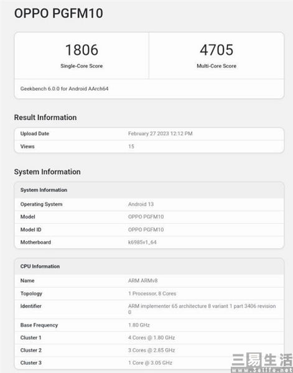Select the date February 27 2023 12:12 PM
Screen dimensions: 293x373
(x=160, y=134)
